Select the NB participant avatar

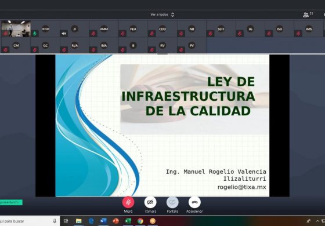click(x=192, y=29)
